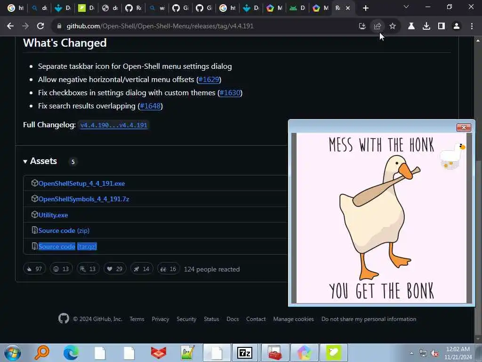Reload the GitHub release page

click(40, 26)
